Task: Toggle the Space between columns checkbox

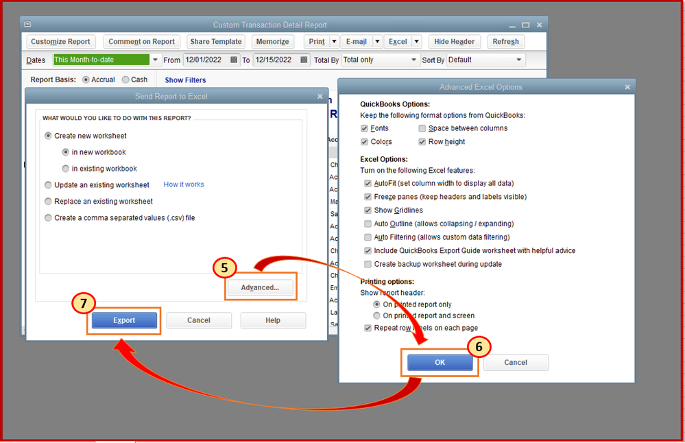Action: point(422,128)
